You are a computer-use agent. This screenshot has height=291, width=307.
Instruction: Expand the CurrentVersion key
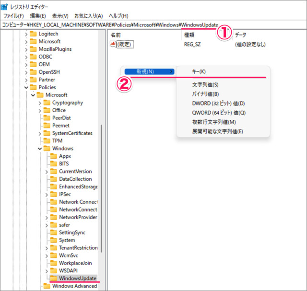(47, 172)
